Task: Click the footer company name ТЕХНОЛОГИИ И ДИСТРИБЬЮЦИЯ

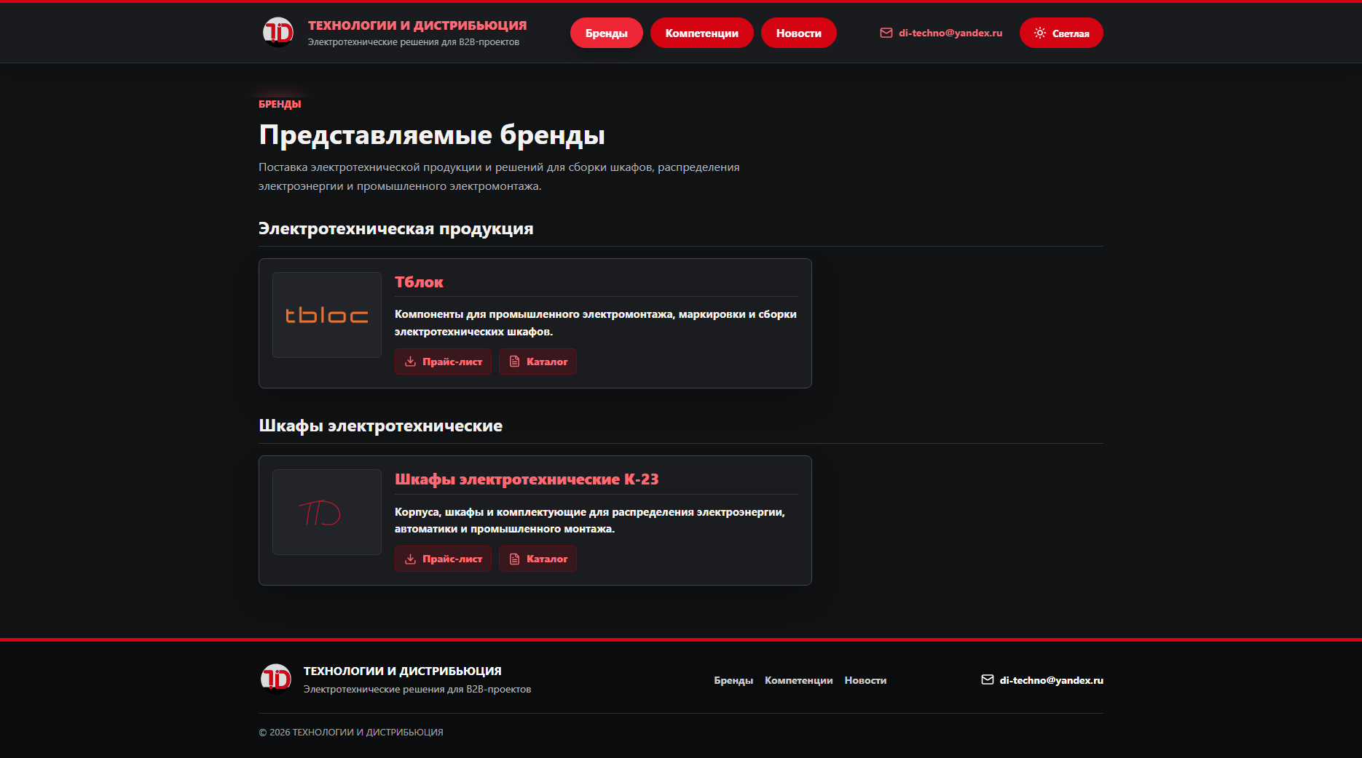Action: tap(402, 671)
